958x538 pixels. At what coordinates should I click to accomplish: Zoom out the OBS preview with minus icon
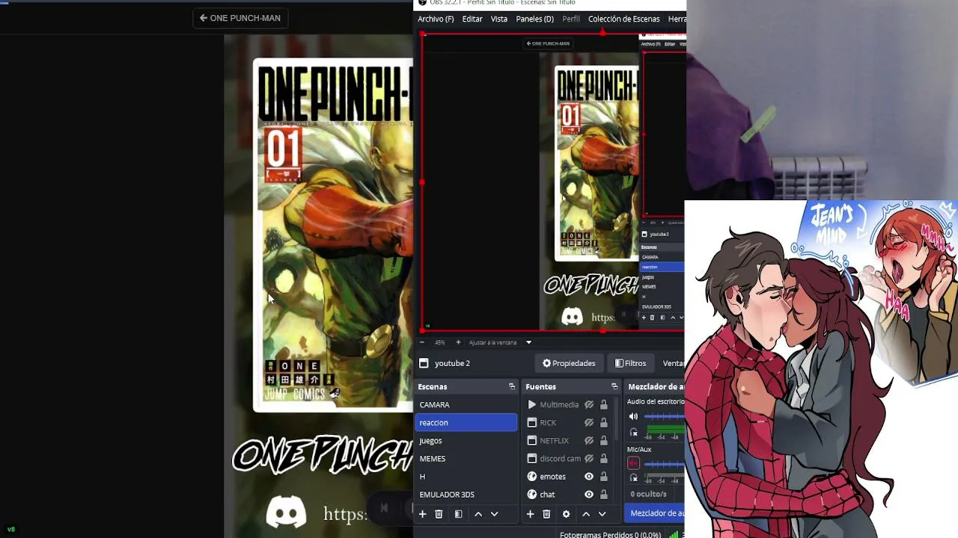pyautogui.click(x=421, y=342)
